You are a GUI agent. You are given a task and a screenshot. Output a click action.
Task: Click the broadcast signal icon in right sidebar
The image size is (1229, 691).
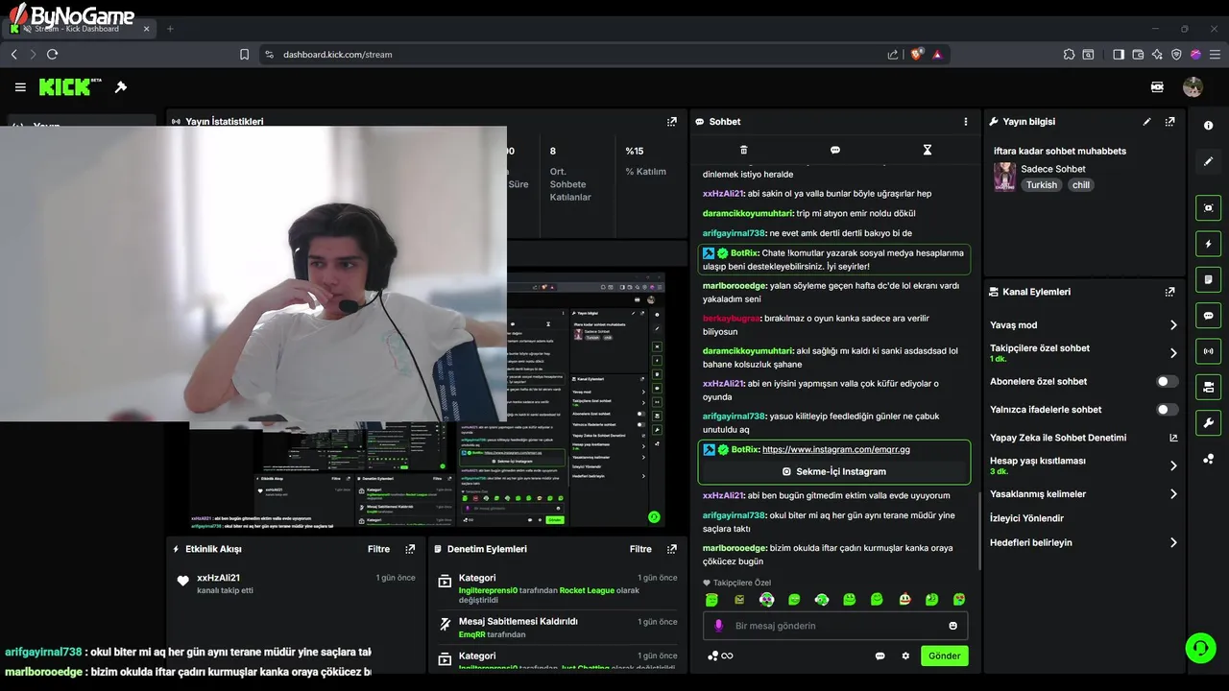[x=1208, y=351]
